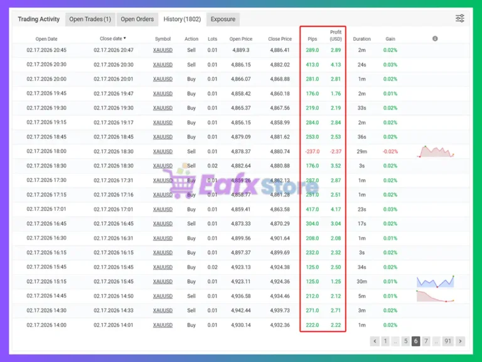Sort by Pips column header
Image resolution: width=482 pixels, height=362 pixels.
(x=313, y=39)
